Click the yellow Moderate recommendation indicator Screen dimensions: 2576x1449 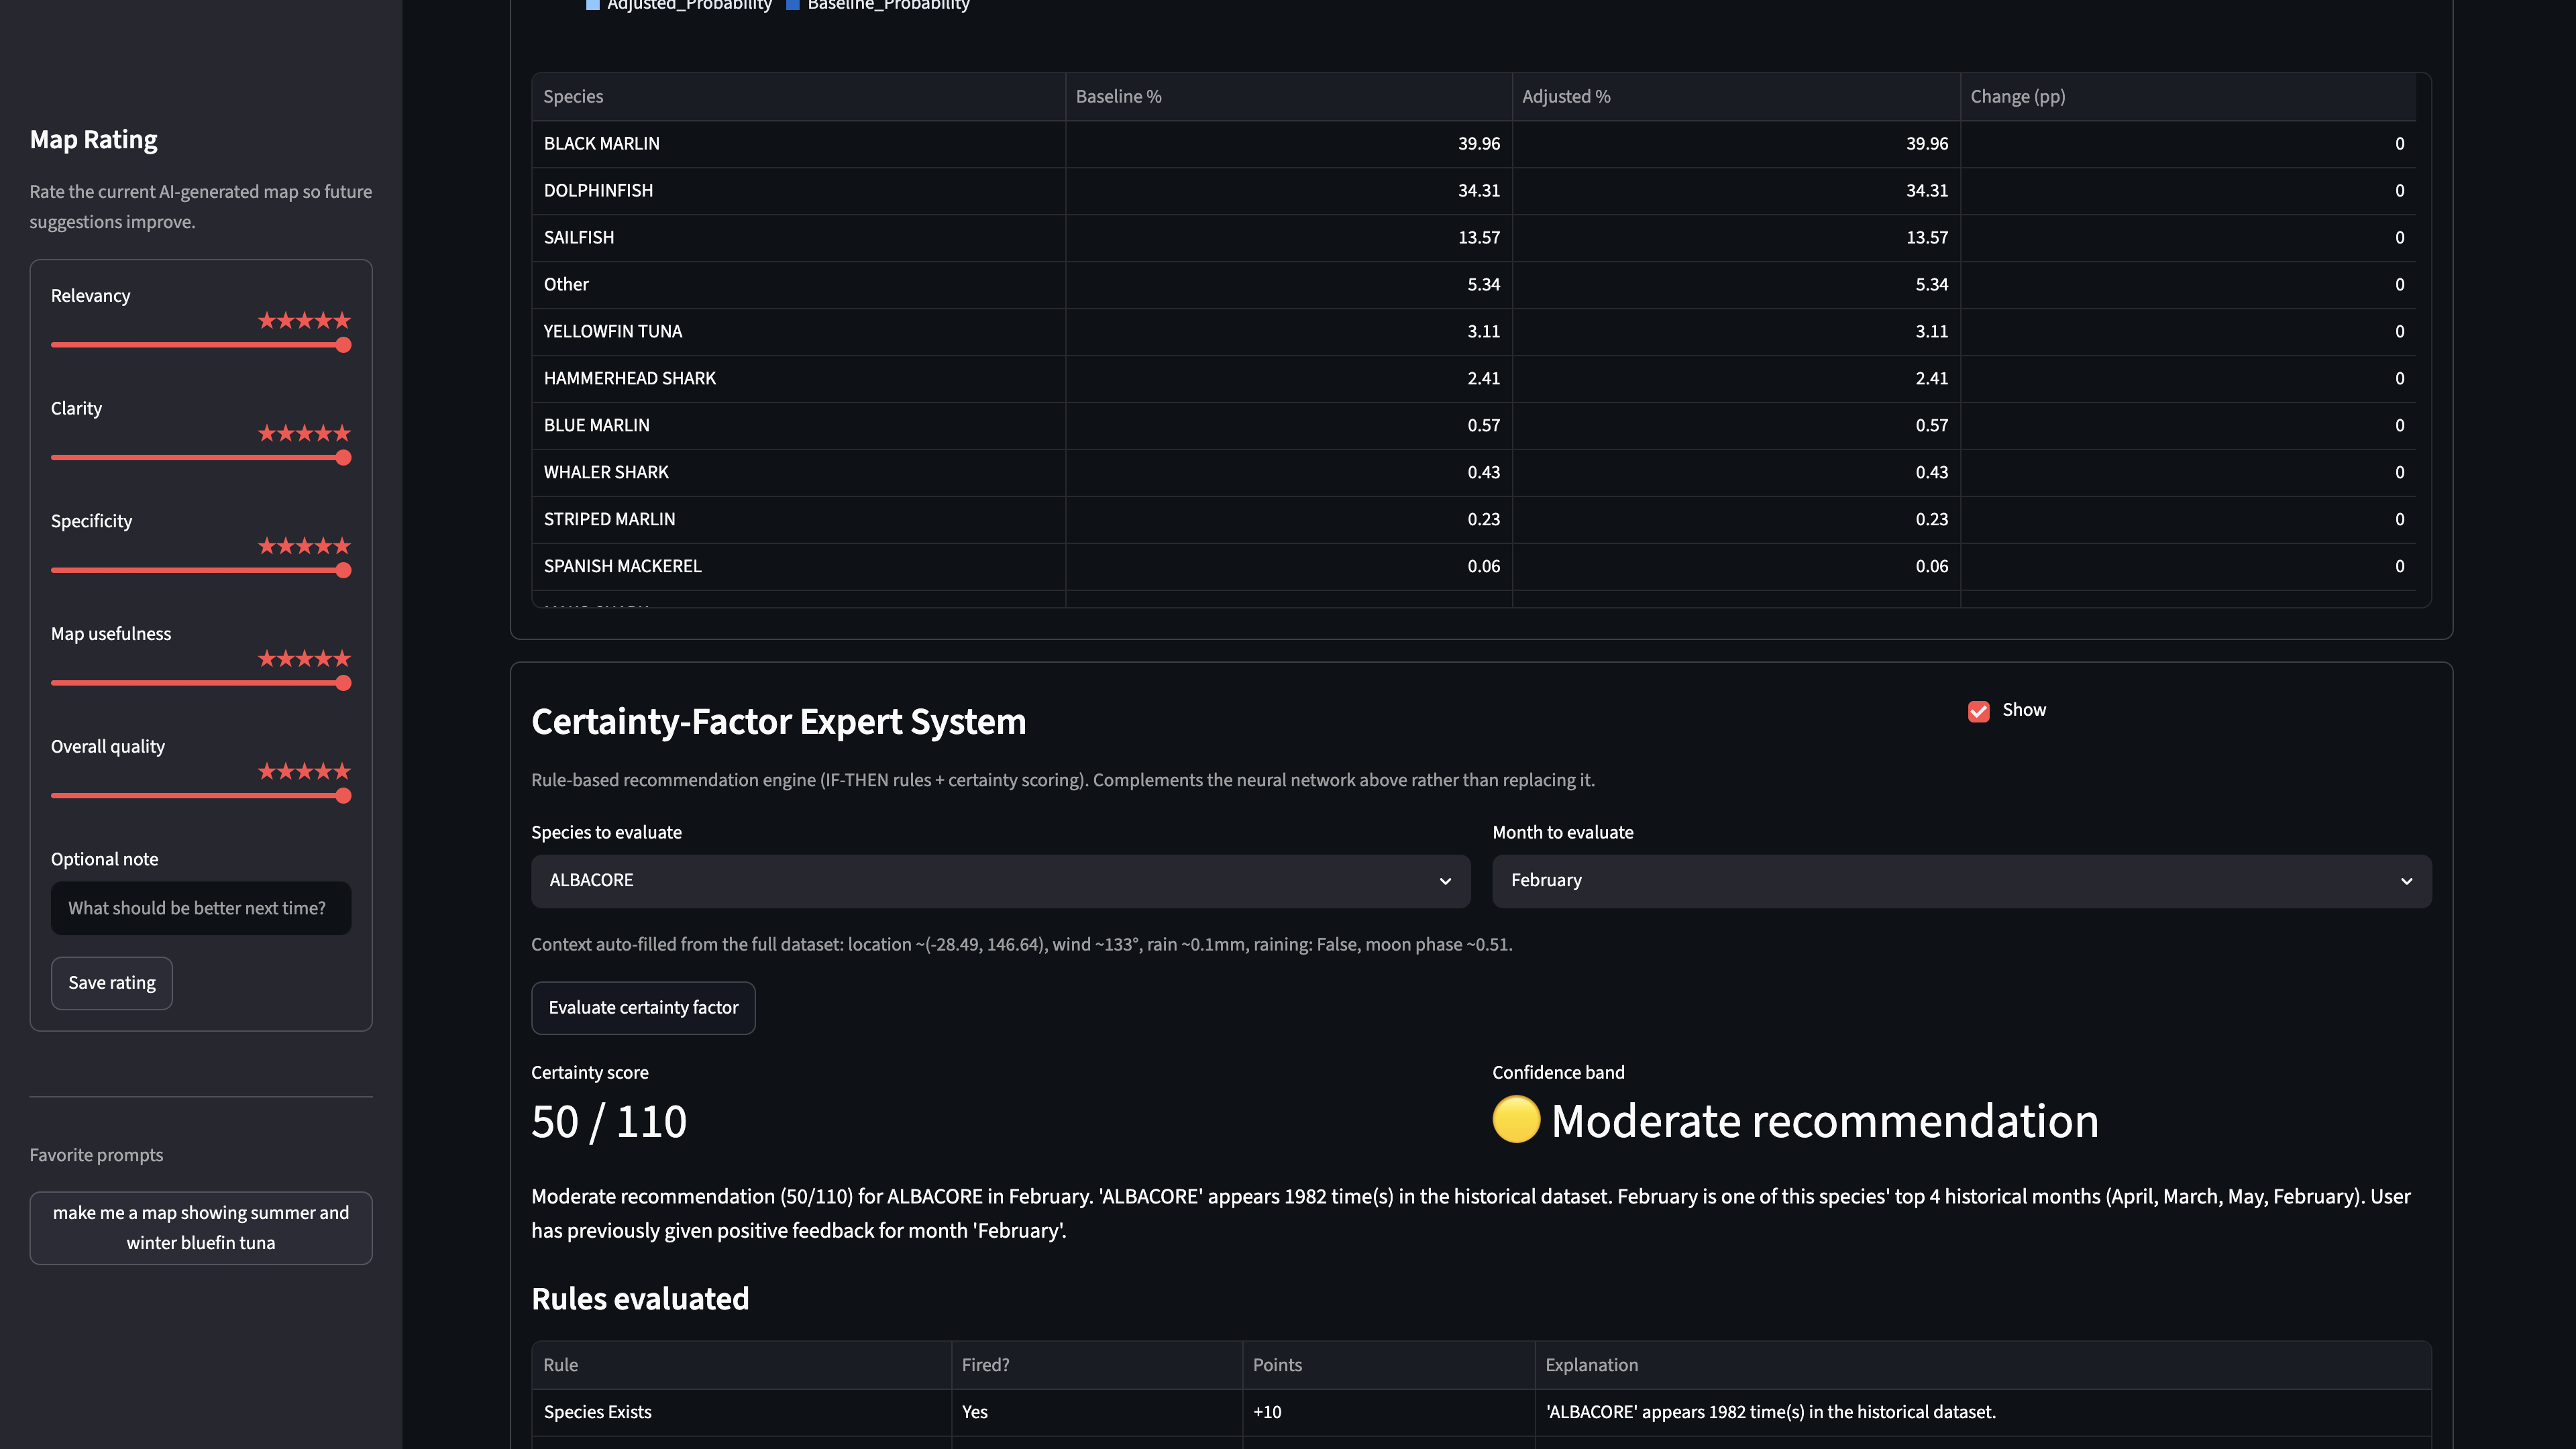[x=1516, y=1120]
